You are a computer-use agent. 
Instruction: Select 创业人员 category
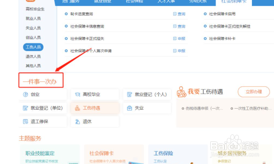click(x=33, y=37)
